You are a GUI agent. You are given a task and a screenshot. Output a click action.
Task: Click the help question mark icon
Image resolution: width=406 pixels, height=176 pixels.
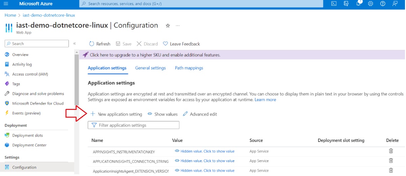pyautogui.click(x=382, y=4)
